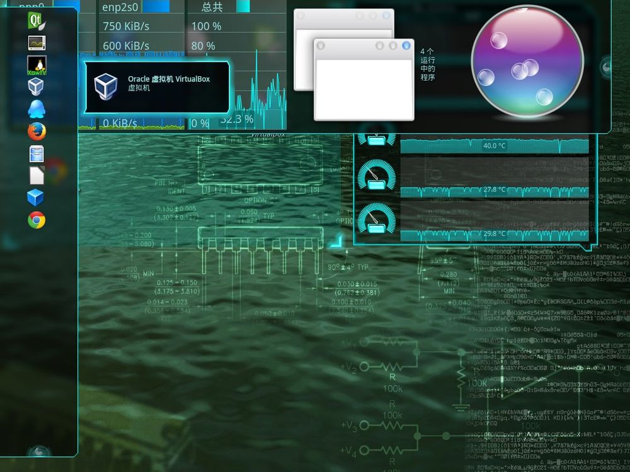Click the 27.8 °C temperature reading
Screen dimensions: 630x472
[x=495, y=189]
